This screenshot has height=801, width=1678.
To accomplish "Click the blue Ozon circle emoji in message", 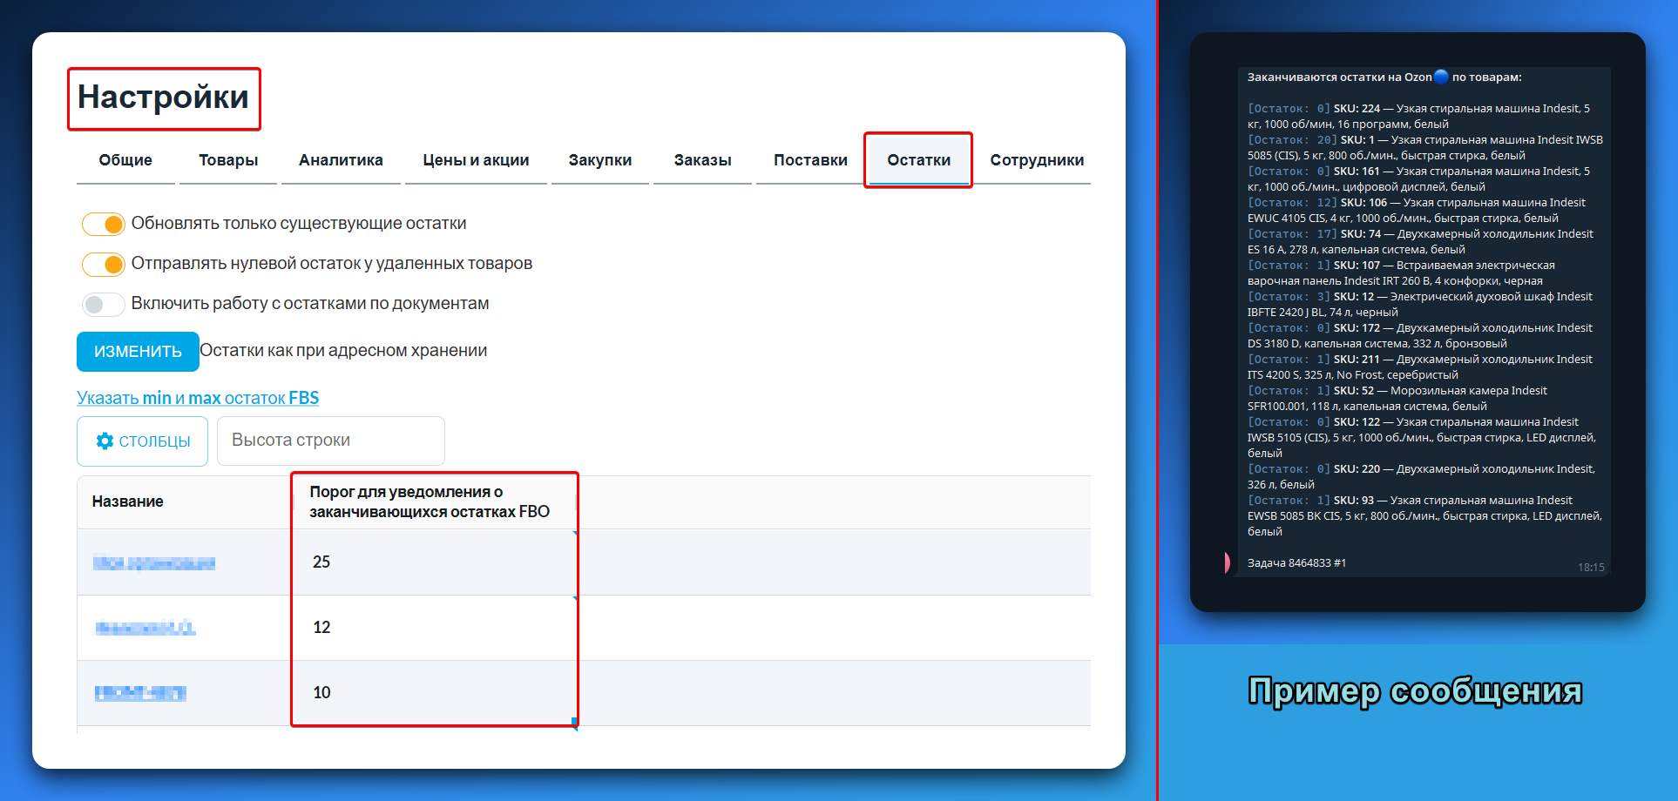I will pyautogui.click(x=1441, y=77).
